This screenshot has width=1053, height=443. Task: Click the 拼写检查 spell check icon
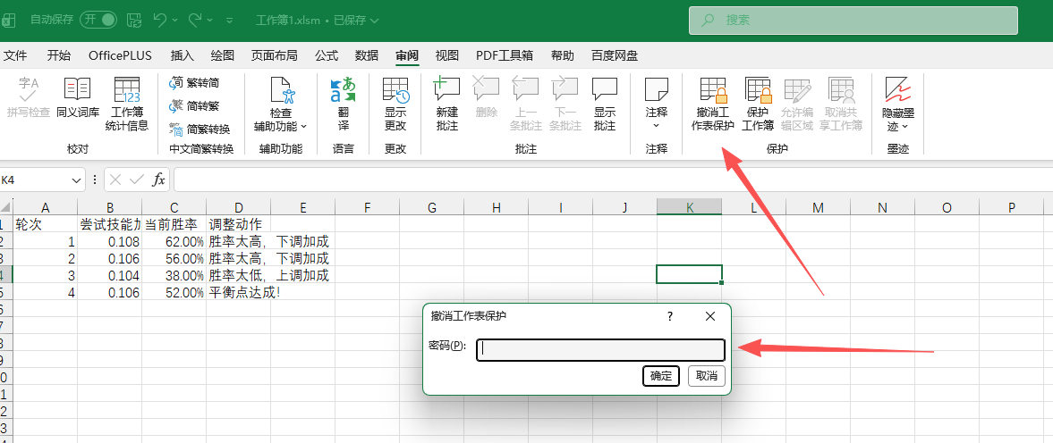[29, 88]
